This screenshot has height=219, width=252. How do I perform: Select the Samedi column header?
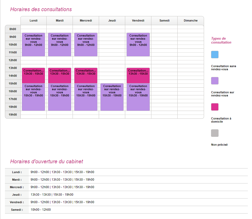164,20
